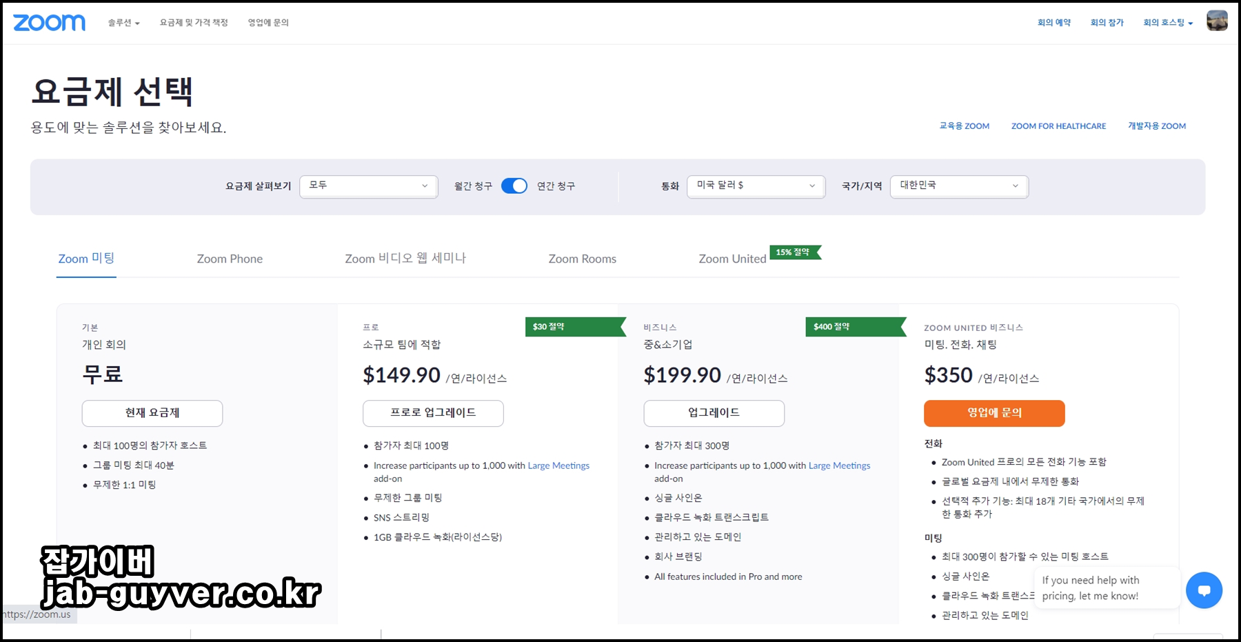Image resolution: width=1241 pixels, height=642 pixels.
Task: Switch to the Zoom Phone tab
Action: [x=230, y=259]
